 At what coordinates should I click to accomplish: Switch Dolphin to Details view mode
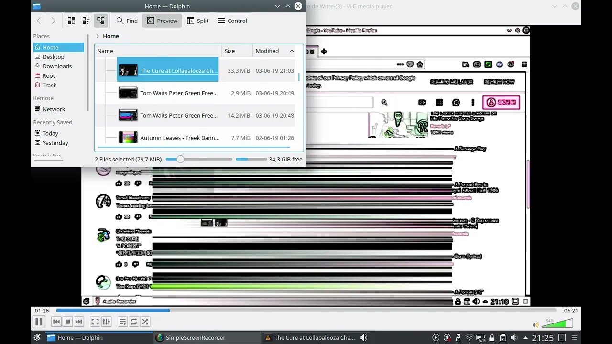100,21
